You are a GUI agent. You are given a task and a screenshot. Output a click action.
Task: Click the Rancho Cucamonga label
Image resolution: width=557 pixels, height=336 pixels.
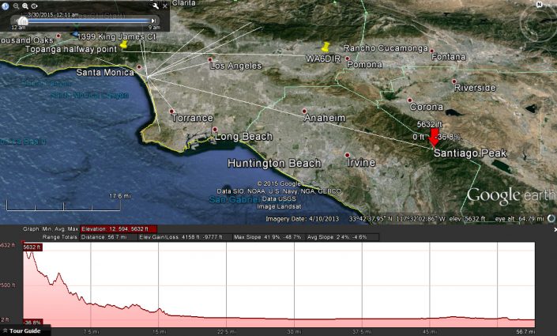point(386,48)
